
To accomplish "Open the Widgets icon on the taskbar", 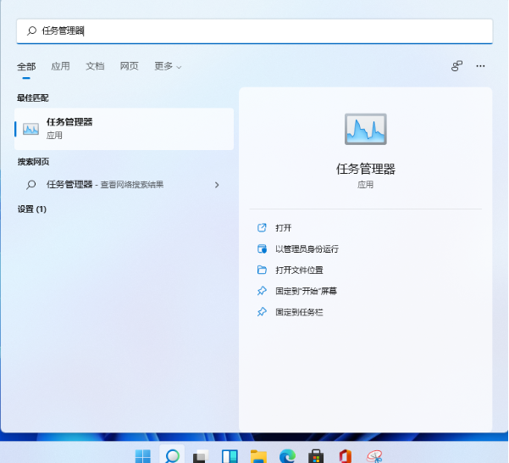I will 230,456.
